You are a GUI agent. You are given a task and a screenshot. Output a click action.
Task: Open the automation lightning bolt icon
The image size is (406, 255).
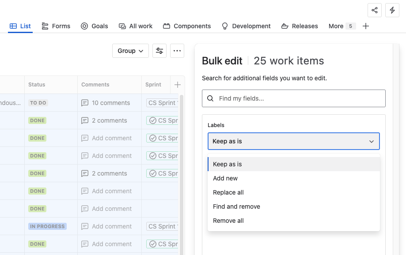coord(392,10)
